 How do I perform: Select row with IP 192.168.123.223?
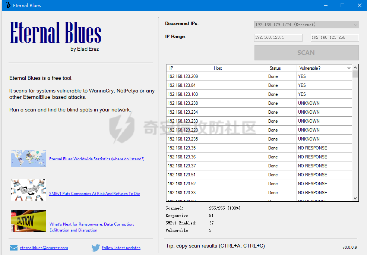259,130
